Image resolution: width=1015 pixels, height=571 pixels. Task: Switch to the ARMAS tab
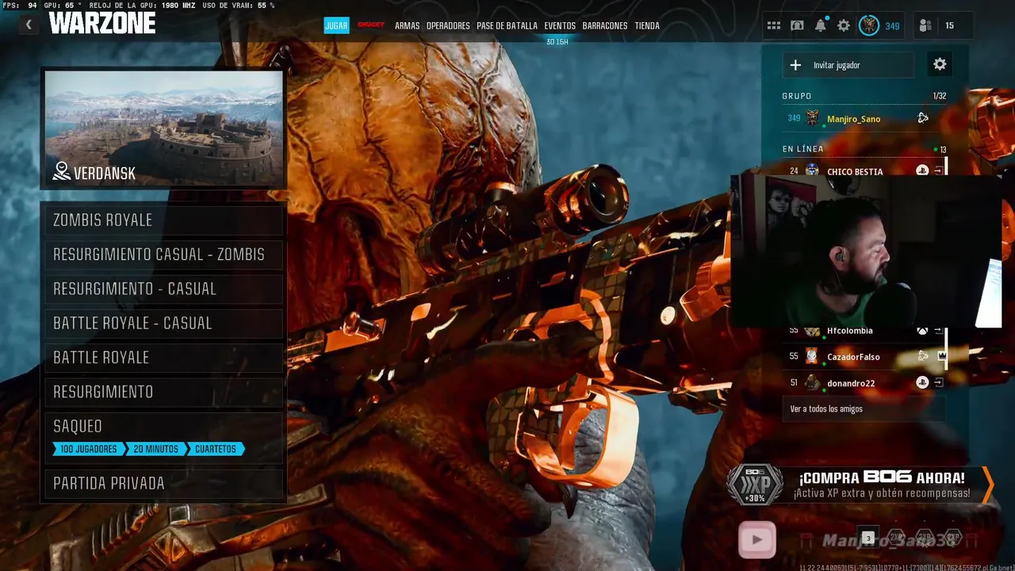point(407,25)
